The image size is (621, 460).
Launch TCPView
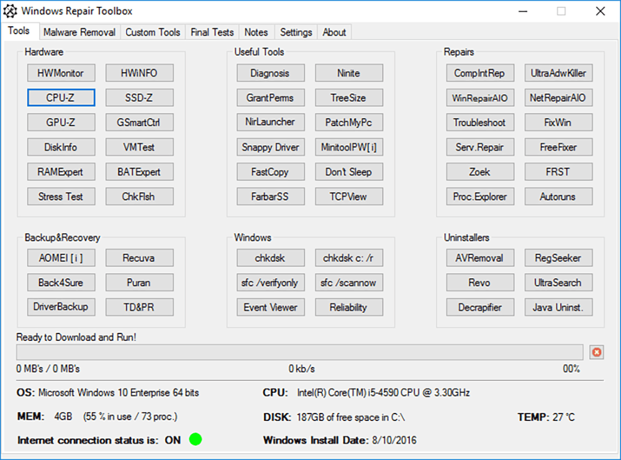(349, 196)
